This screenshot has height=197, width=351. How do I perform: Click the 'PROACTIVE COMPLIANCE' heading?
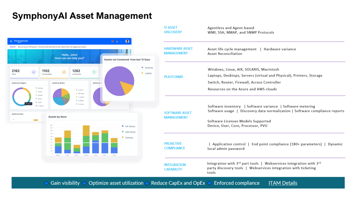coord(175,146)
